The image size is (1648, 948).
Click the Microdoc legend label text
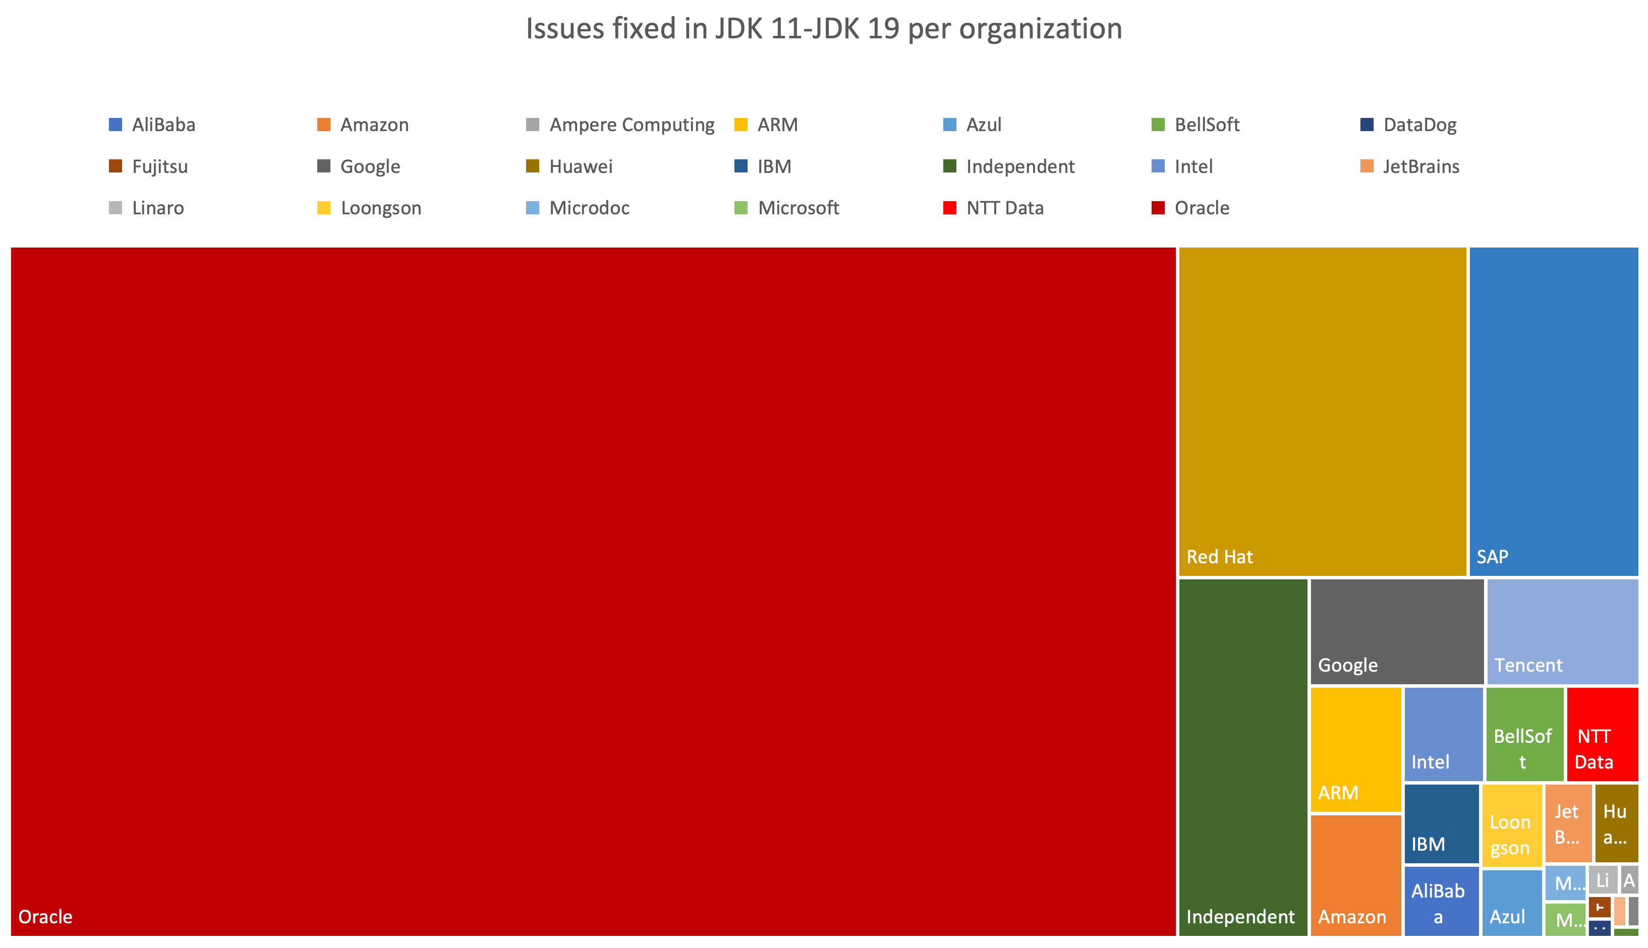pos(589,208)
